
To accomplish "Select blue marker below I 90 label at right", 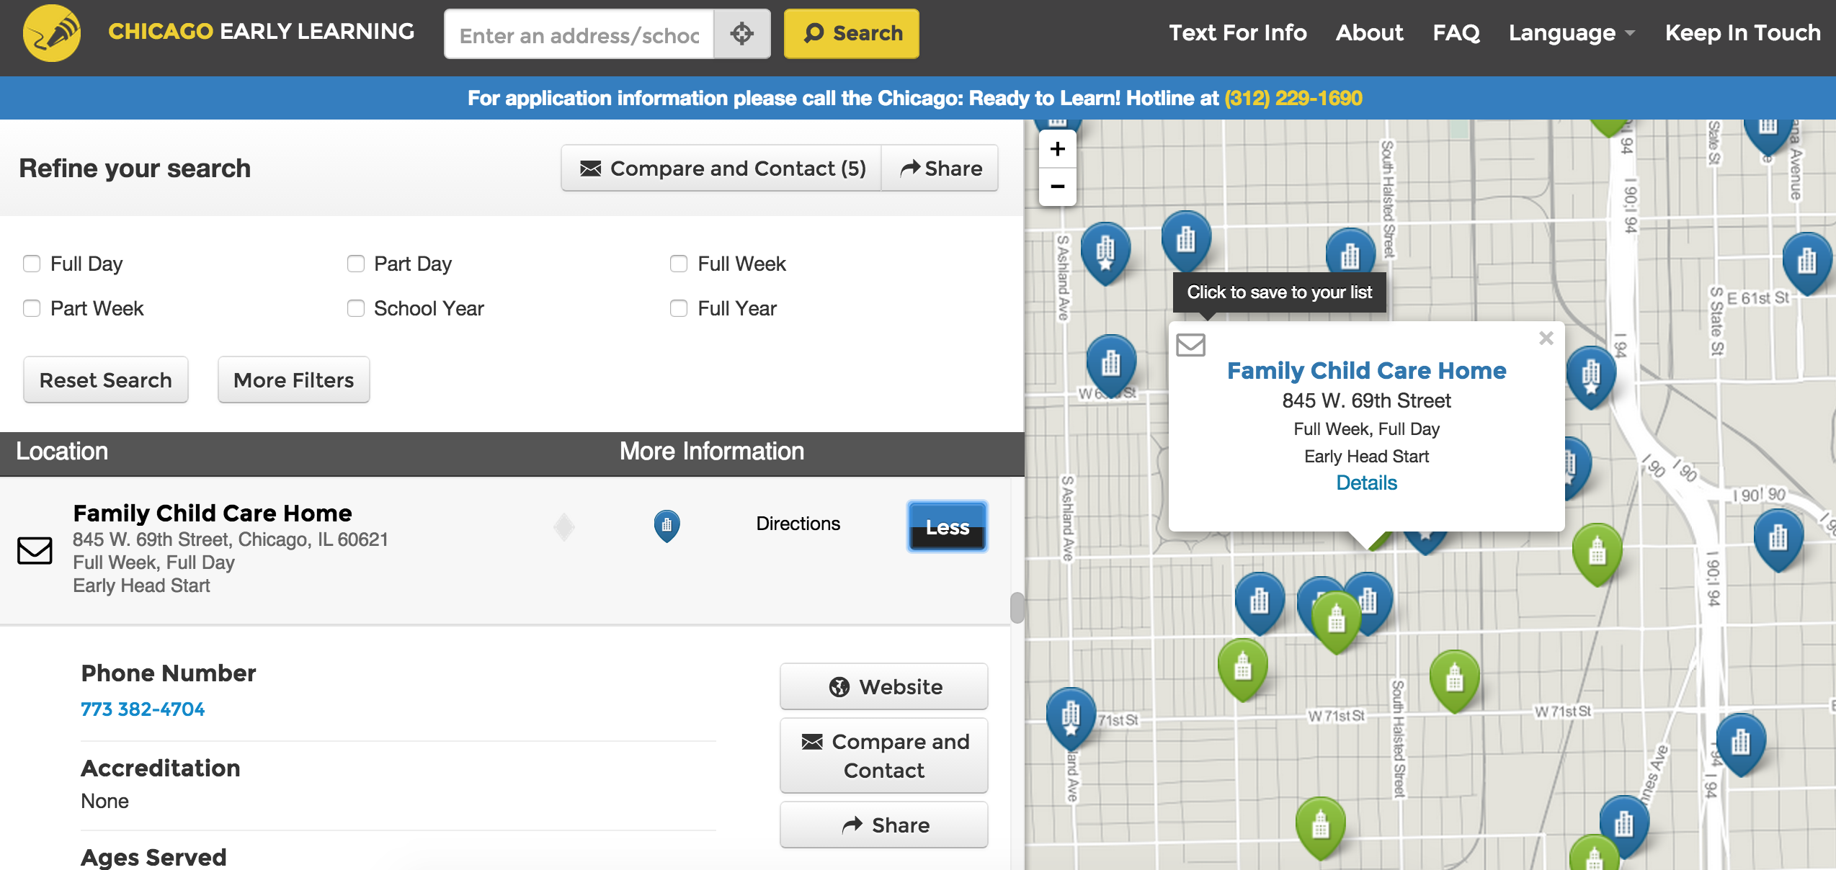I will pyautogui.click(x=1778, y=539).
